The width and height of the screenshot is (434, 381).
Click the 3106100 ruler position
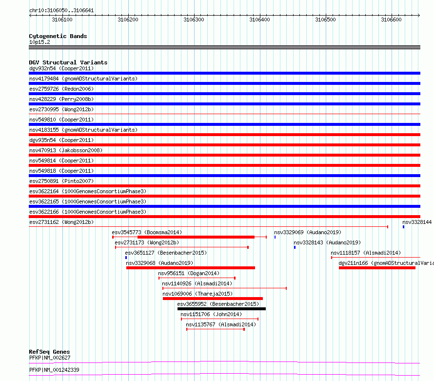click(x=62, y=20)
